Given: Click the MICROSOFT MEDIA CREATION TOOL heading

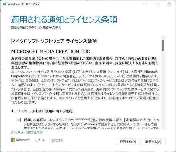Looking at the screenshot, I should coord(52,52).
